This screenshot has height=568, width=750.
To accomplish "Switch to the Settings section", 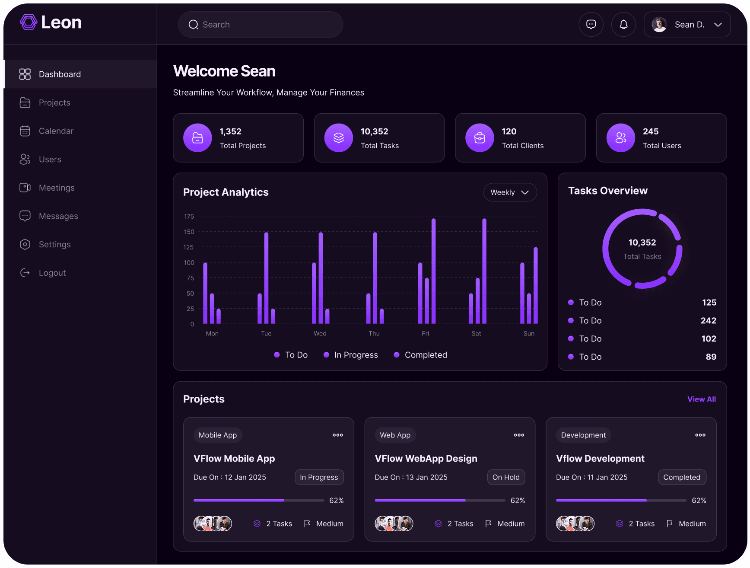I will pyautogui.click(x=25, y=244).
